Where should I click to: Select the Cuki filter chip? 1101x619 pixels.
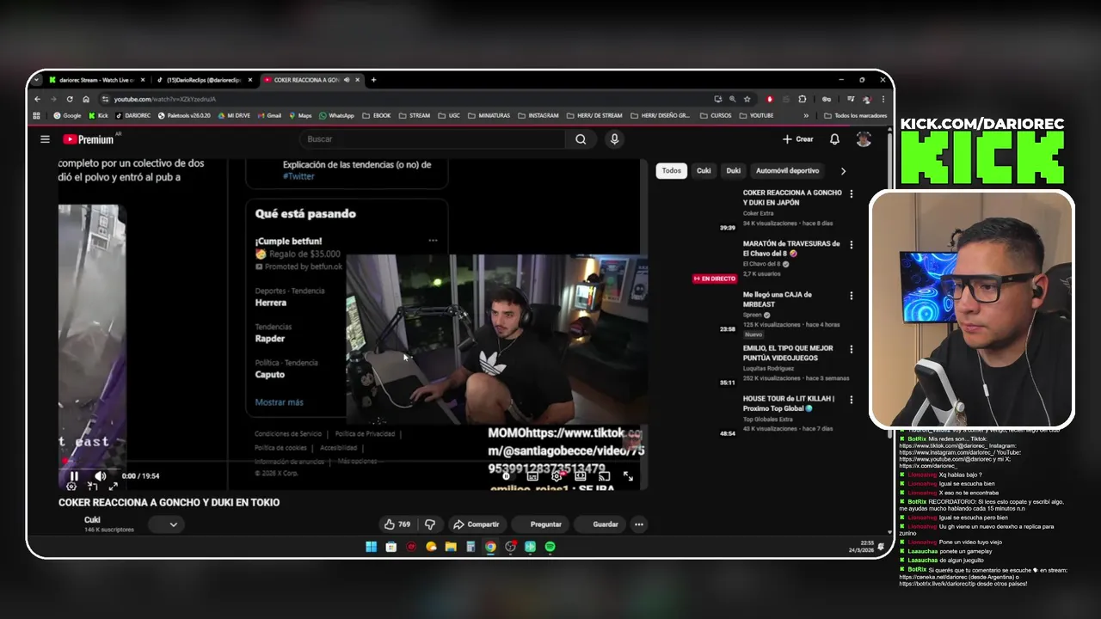(x=704, y=170)
